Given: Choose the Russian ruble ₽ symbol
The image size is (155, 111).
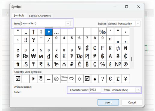Looking at the screenshot, I should coord(72,64).
